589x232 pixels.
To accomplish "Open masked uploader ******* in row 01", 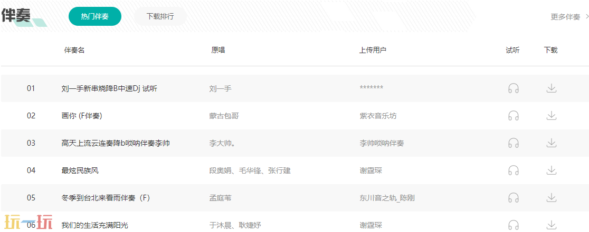I will tap(372, 88).
